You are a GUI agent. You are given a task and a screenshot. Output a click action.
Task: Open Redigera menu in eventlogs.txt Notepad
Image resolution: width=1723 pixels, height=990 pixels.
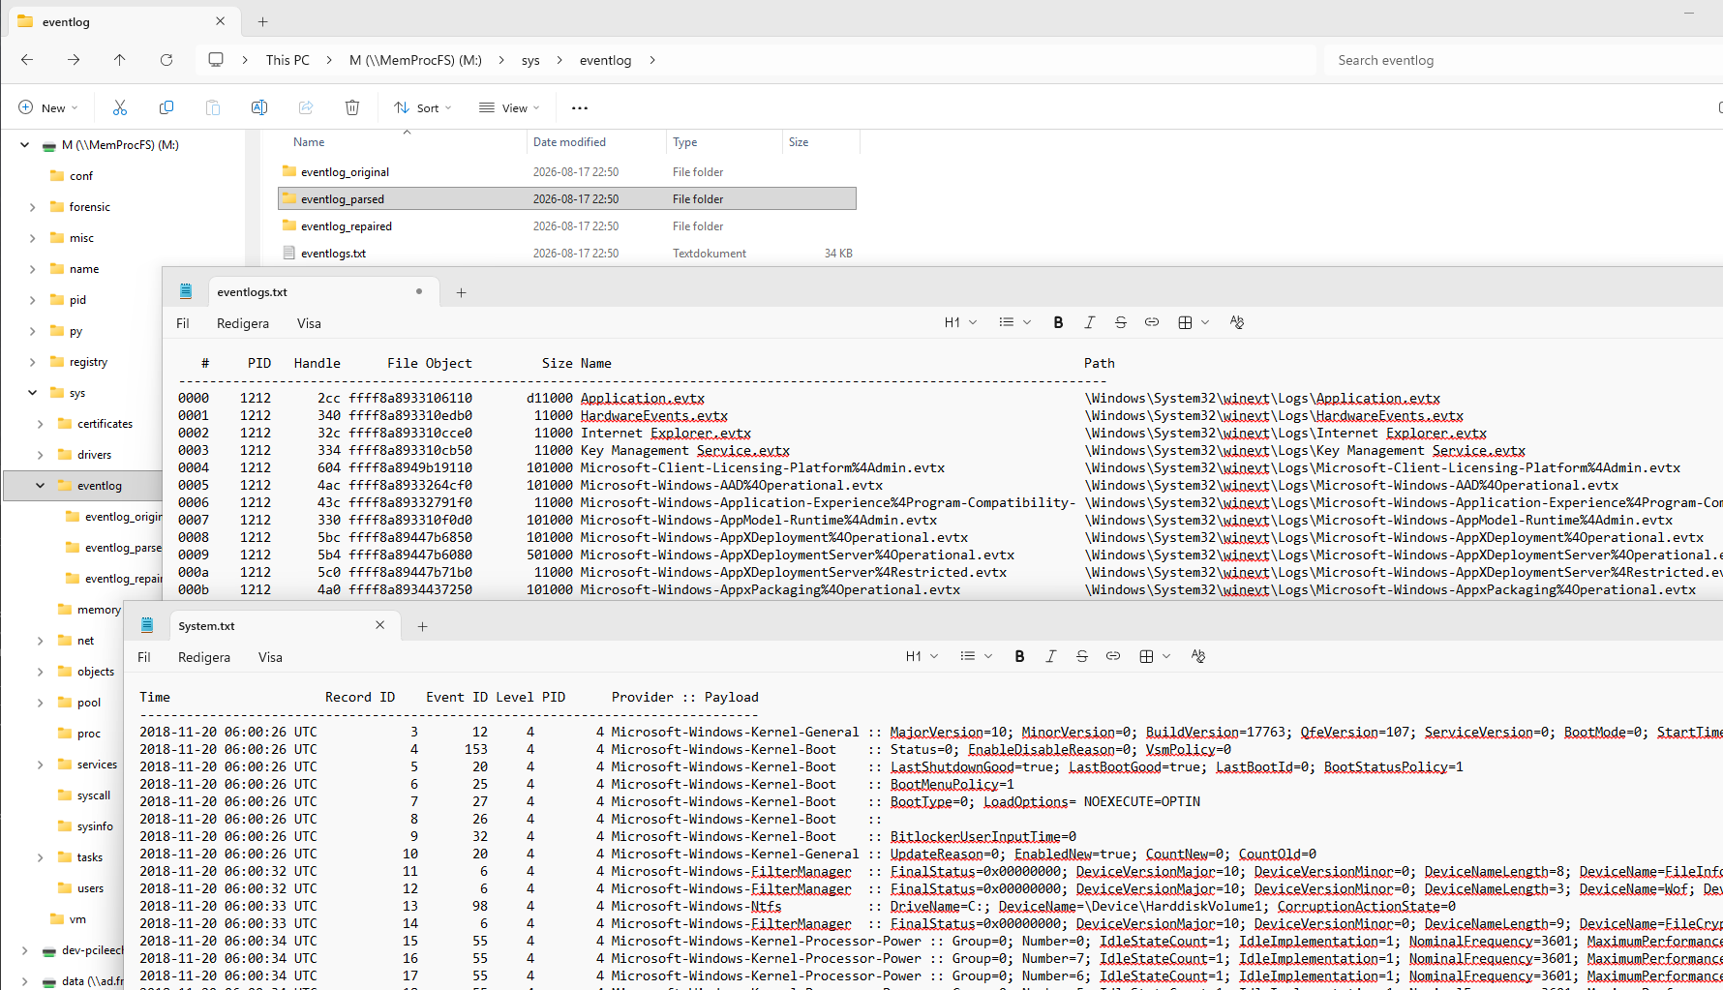tap(243, 323)
